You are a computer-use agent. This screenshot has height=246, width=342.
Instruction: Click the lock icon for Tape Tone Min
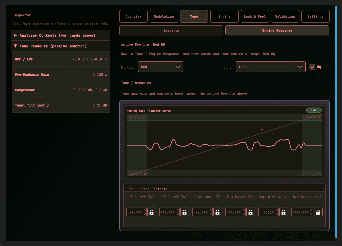(x=318, y=212)
